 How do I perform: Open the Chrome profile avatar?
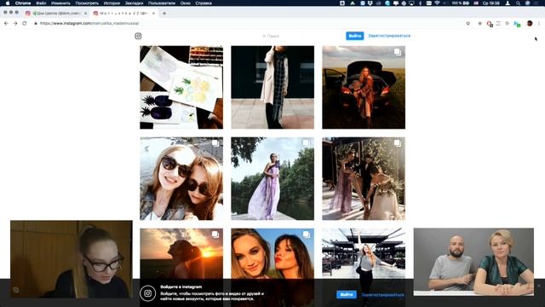(530, 23)
